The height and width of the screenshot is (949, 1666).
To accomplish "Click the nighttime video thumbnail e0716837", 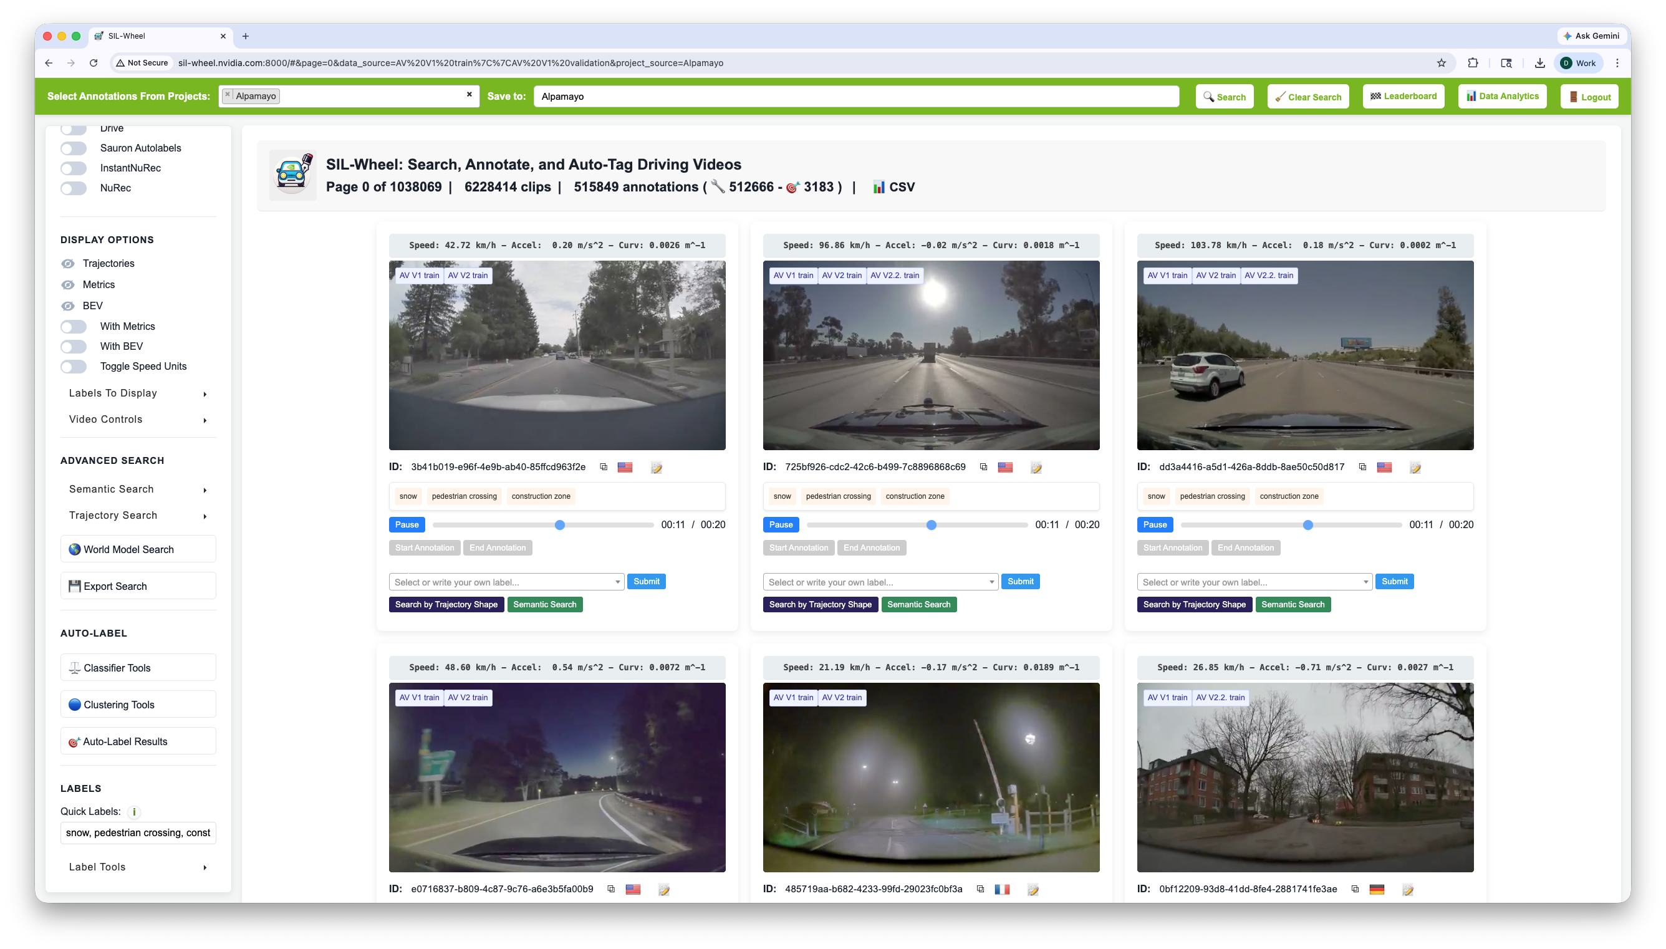I will click(x=557, y=777).
